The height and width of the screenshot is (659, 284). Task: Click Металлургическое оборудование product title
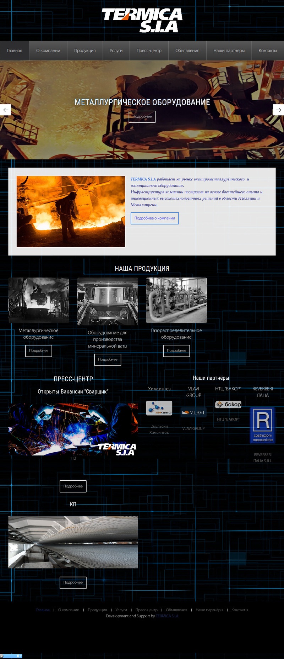[39, 334]
